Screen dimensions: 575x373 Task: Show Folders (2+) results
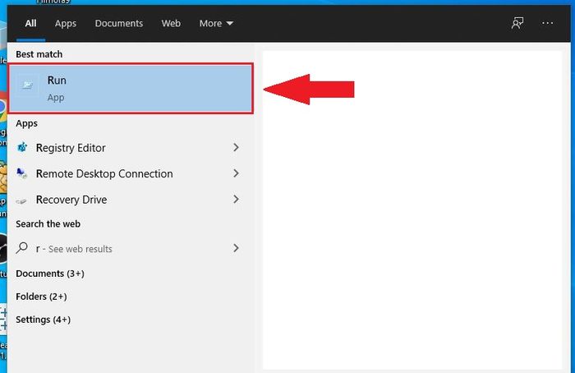[41, 297]
